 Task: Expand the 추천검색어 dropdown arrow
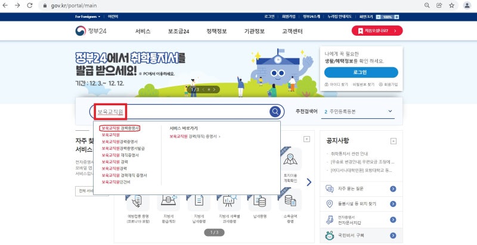[x=390, y=111]
